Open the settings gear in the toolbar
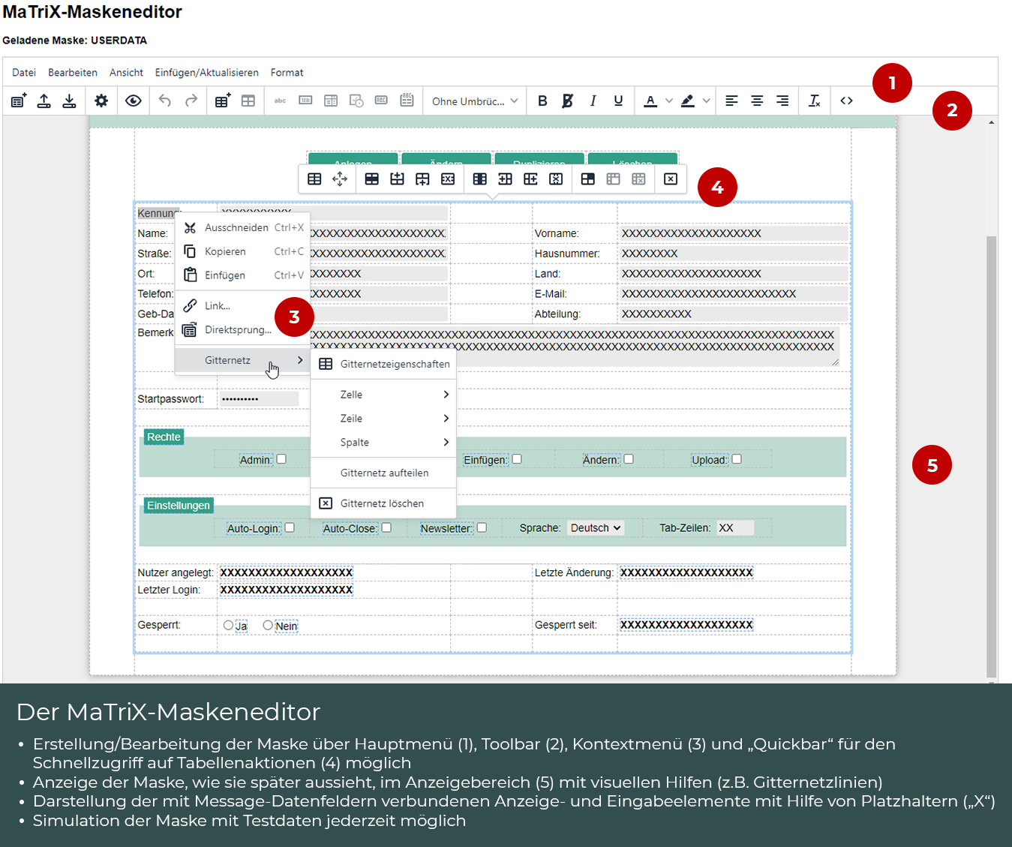 coord(101,101)
